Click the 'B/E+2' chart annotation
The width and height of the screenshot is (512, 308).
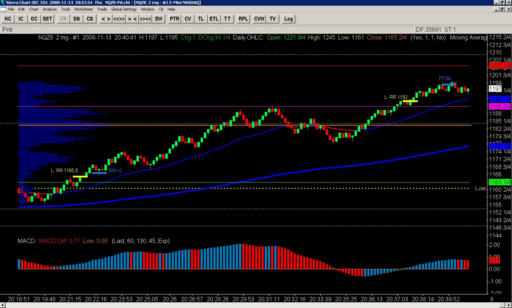coord(115,171)
